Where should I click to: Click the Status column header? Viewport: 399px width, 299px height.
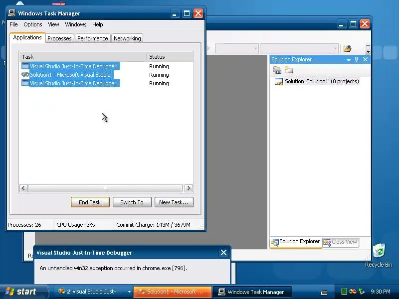point(170,57)
